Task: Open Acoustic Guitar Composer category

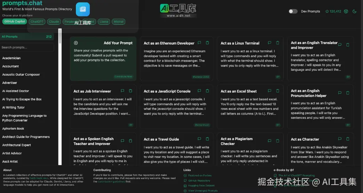Action: (21, 75)
